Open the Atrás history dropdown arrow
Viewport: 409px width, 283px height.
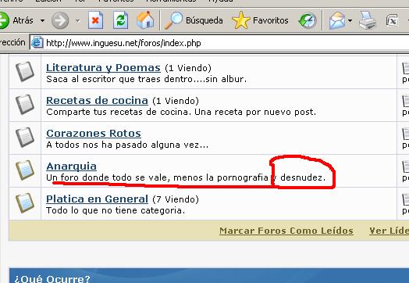click(42, 20)
